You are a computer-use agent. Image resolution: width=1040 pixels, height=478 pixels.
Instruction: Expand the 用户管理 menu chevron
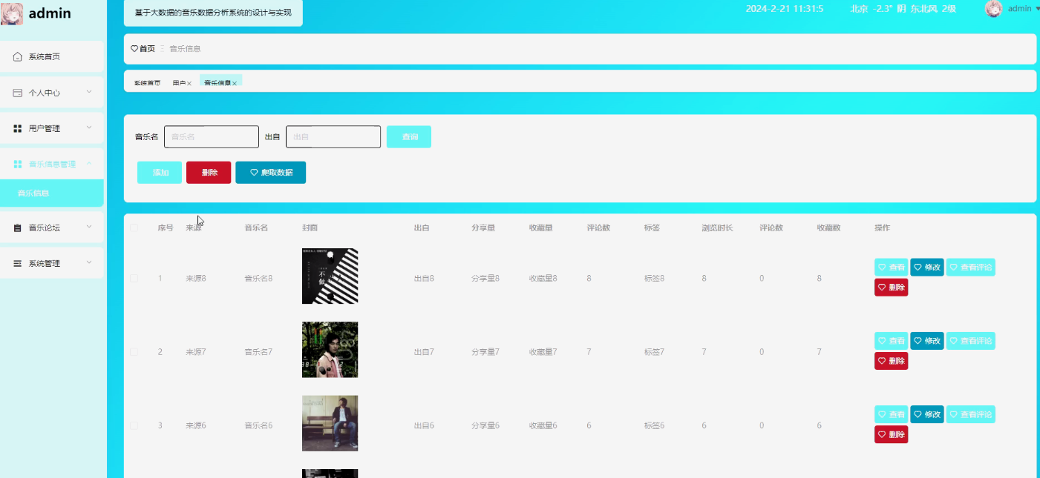click(x=89, y=127)
